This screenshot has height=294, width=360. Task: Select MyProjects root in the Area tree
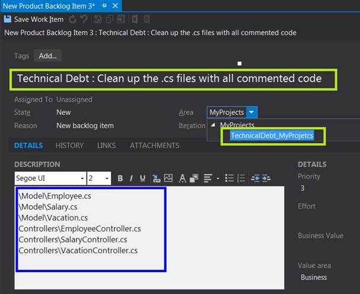point(237,125)
